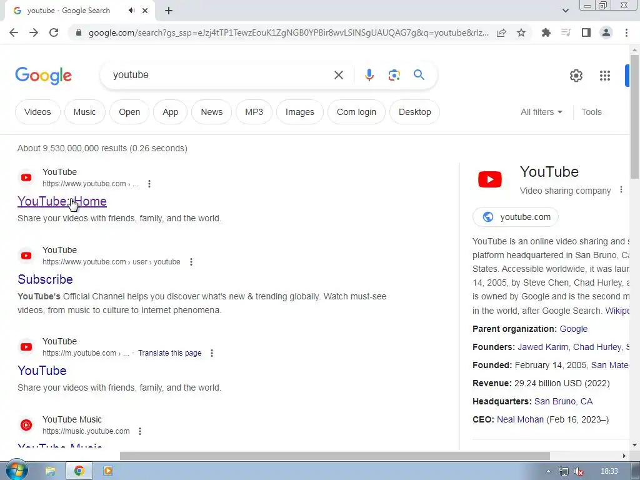Open the Jawed Karim founder link
Screen dimensions: 640x480
click(x=542, y=347)
